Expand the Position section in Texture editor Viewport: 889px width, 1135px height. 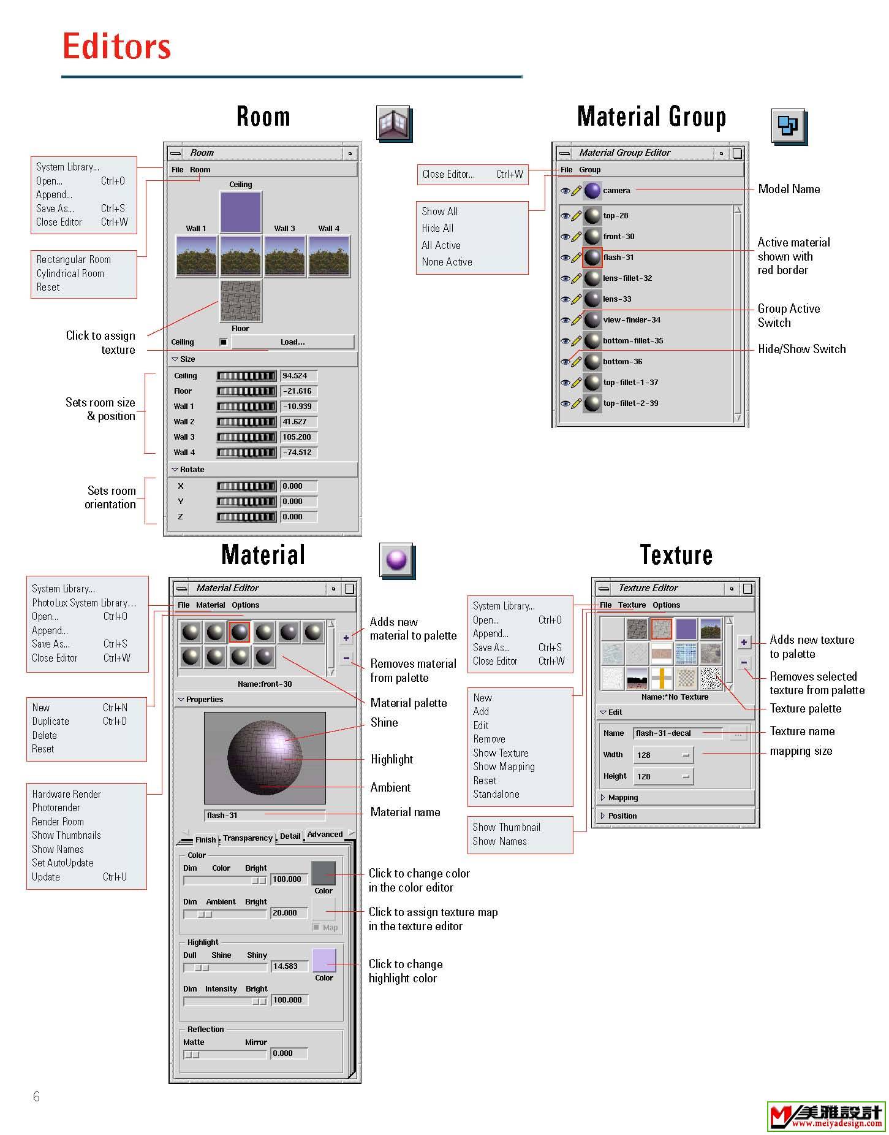click(603, 816)
